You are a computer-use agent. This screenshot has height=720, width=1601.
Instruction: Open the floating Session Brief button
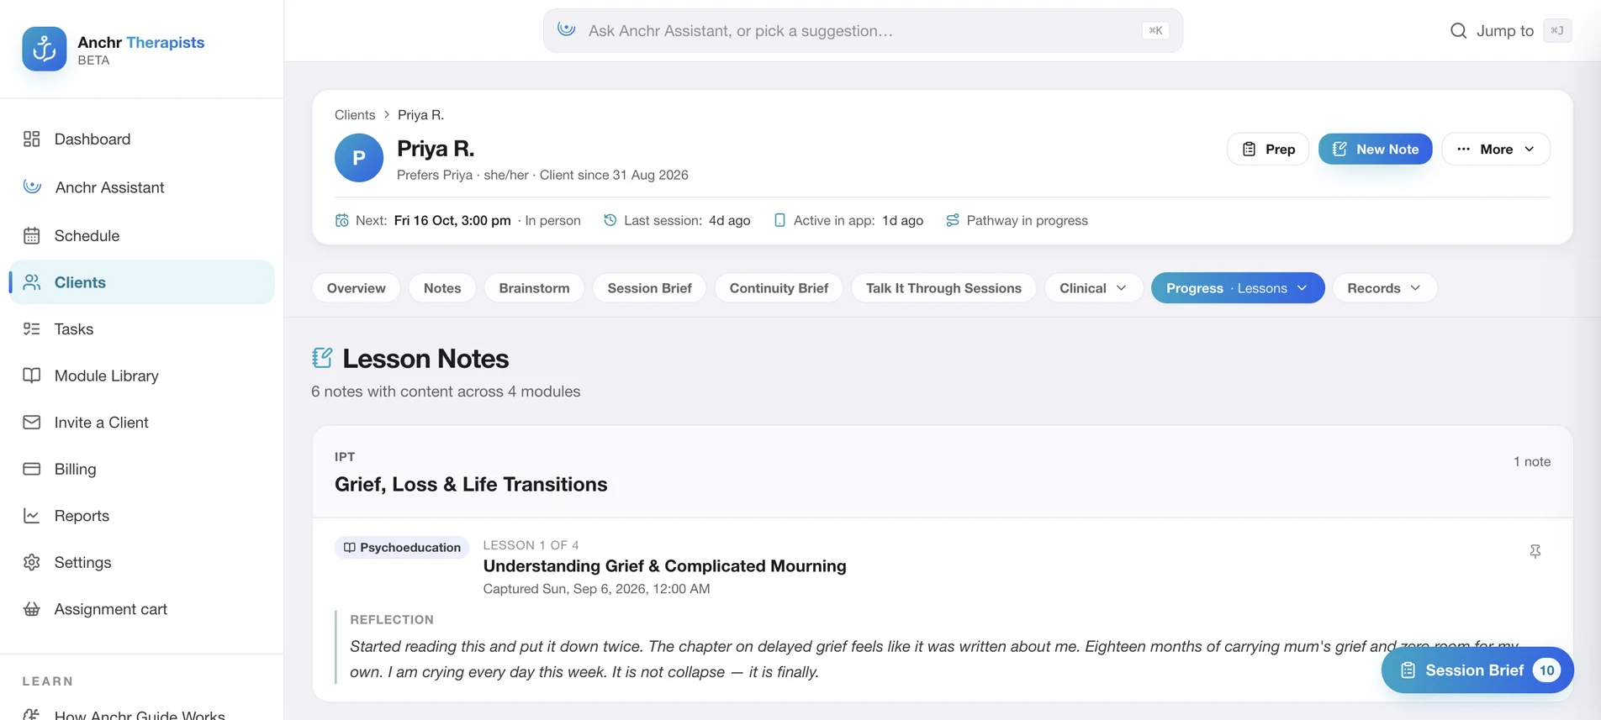[1477, 670]
